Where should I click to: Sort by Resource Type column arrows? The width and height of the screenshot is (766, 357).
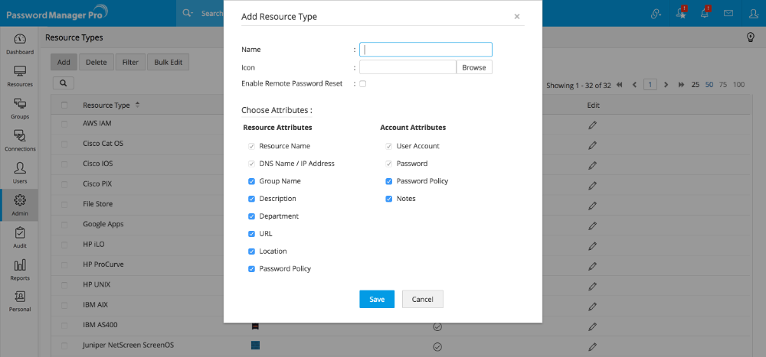(137, 105)
